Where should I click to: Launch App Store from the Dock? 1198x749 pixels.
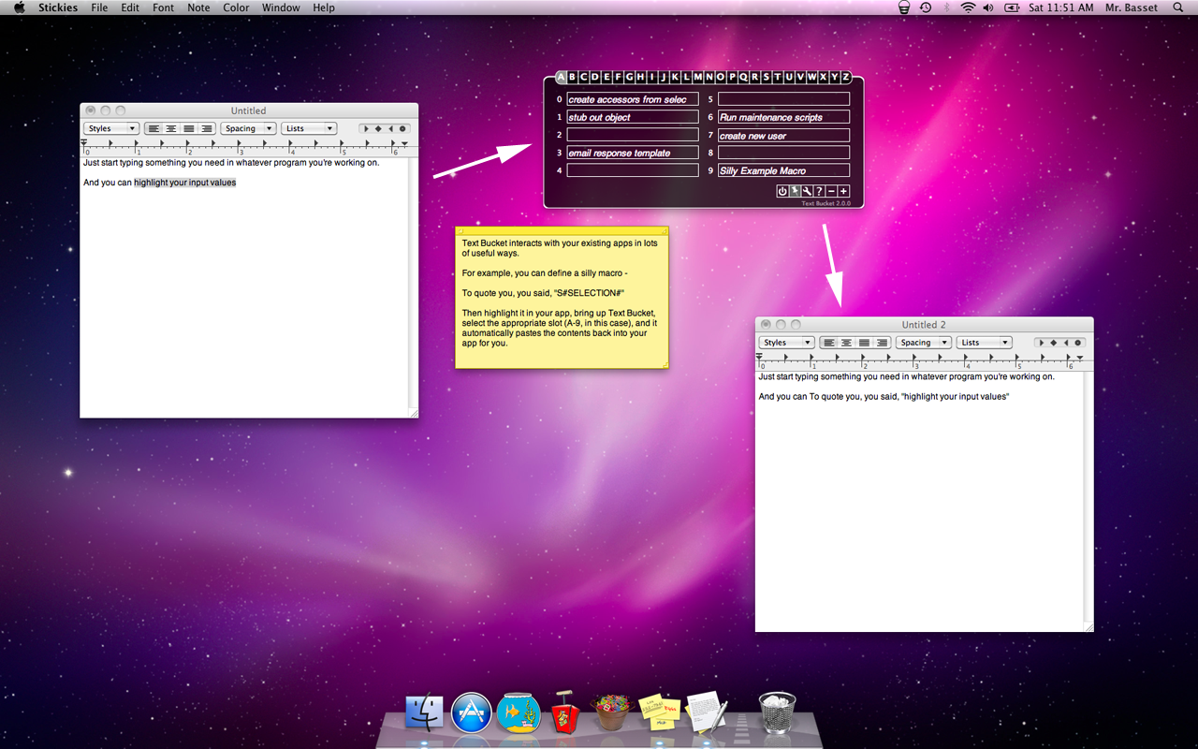click(x=472, y=713)
